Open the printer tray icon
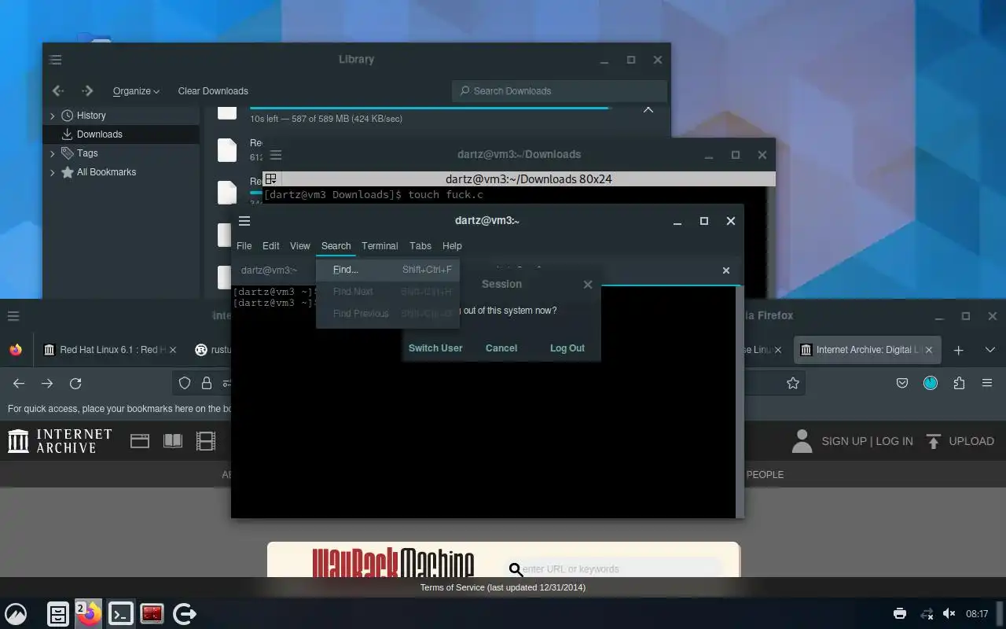 (x=900, y=613)
